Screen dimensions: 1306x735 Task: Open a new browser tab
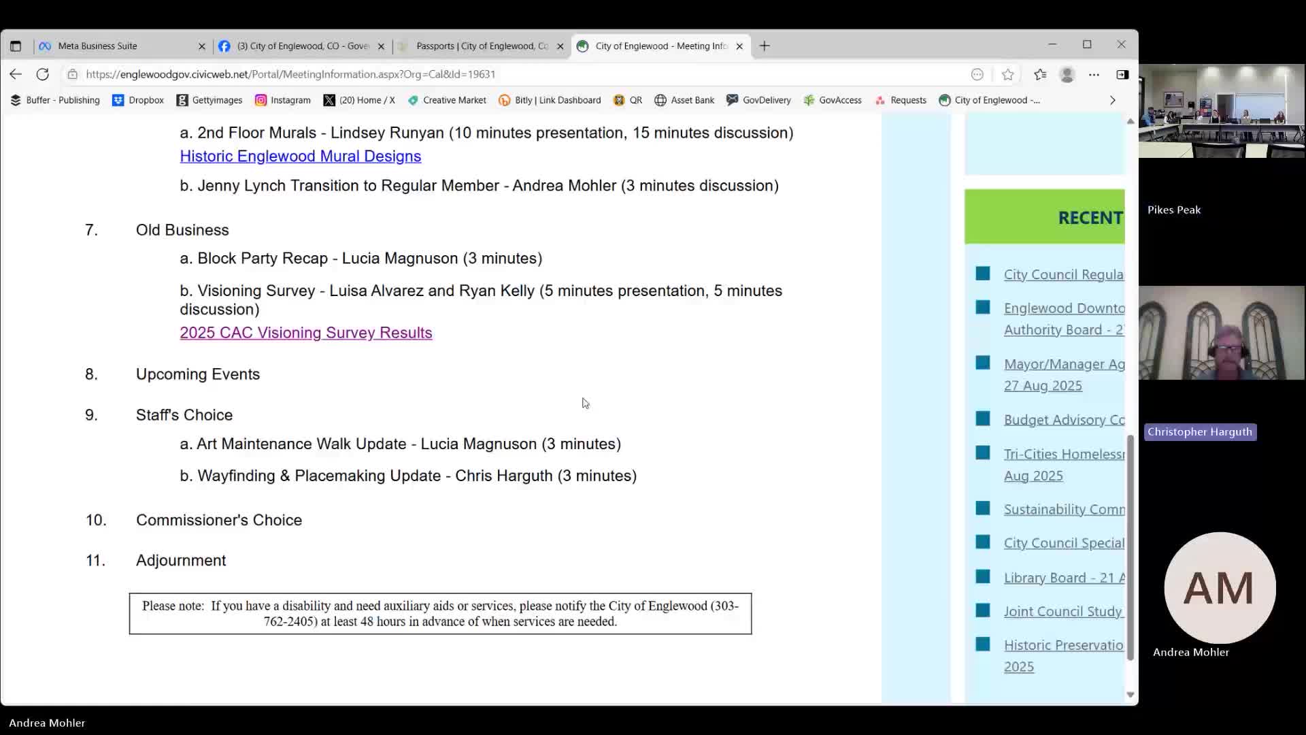pyautogui.click(x=765, y=46)
